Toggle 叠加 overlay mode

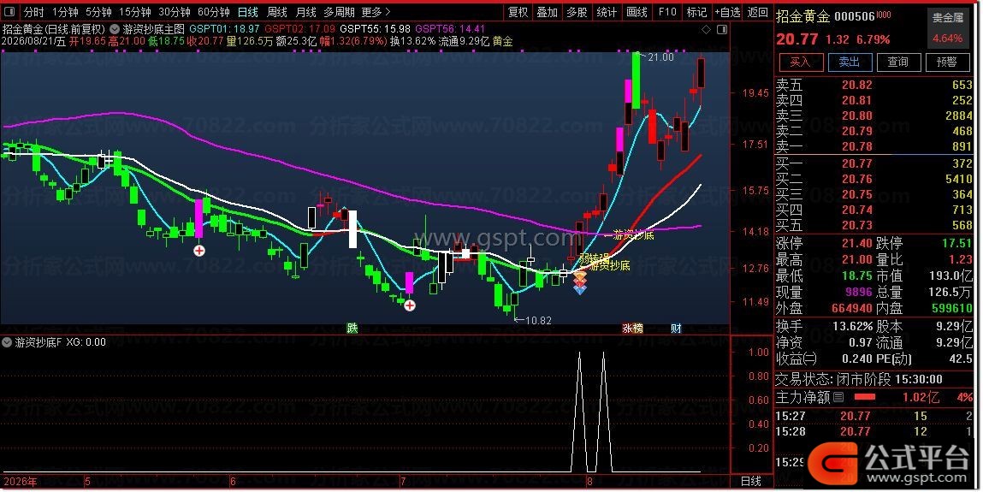[547, 12]
